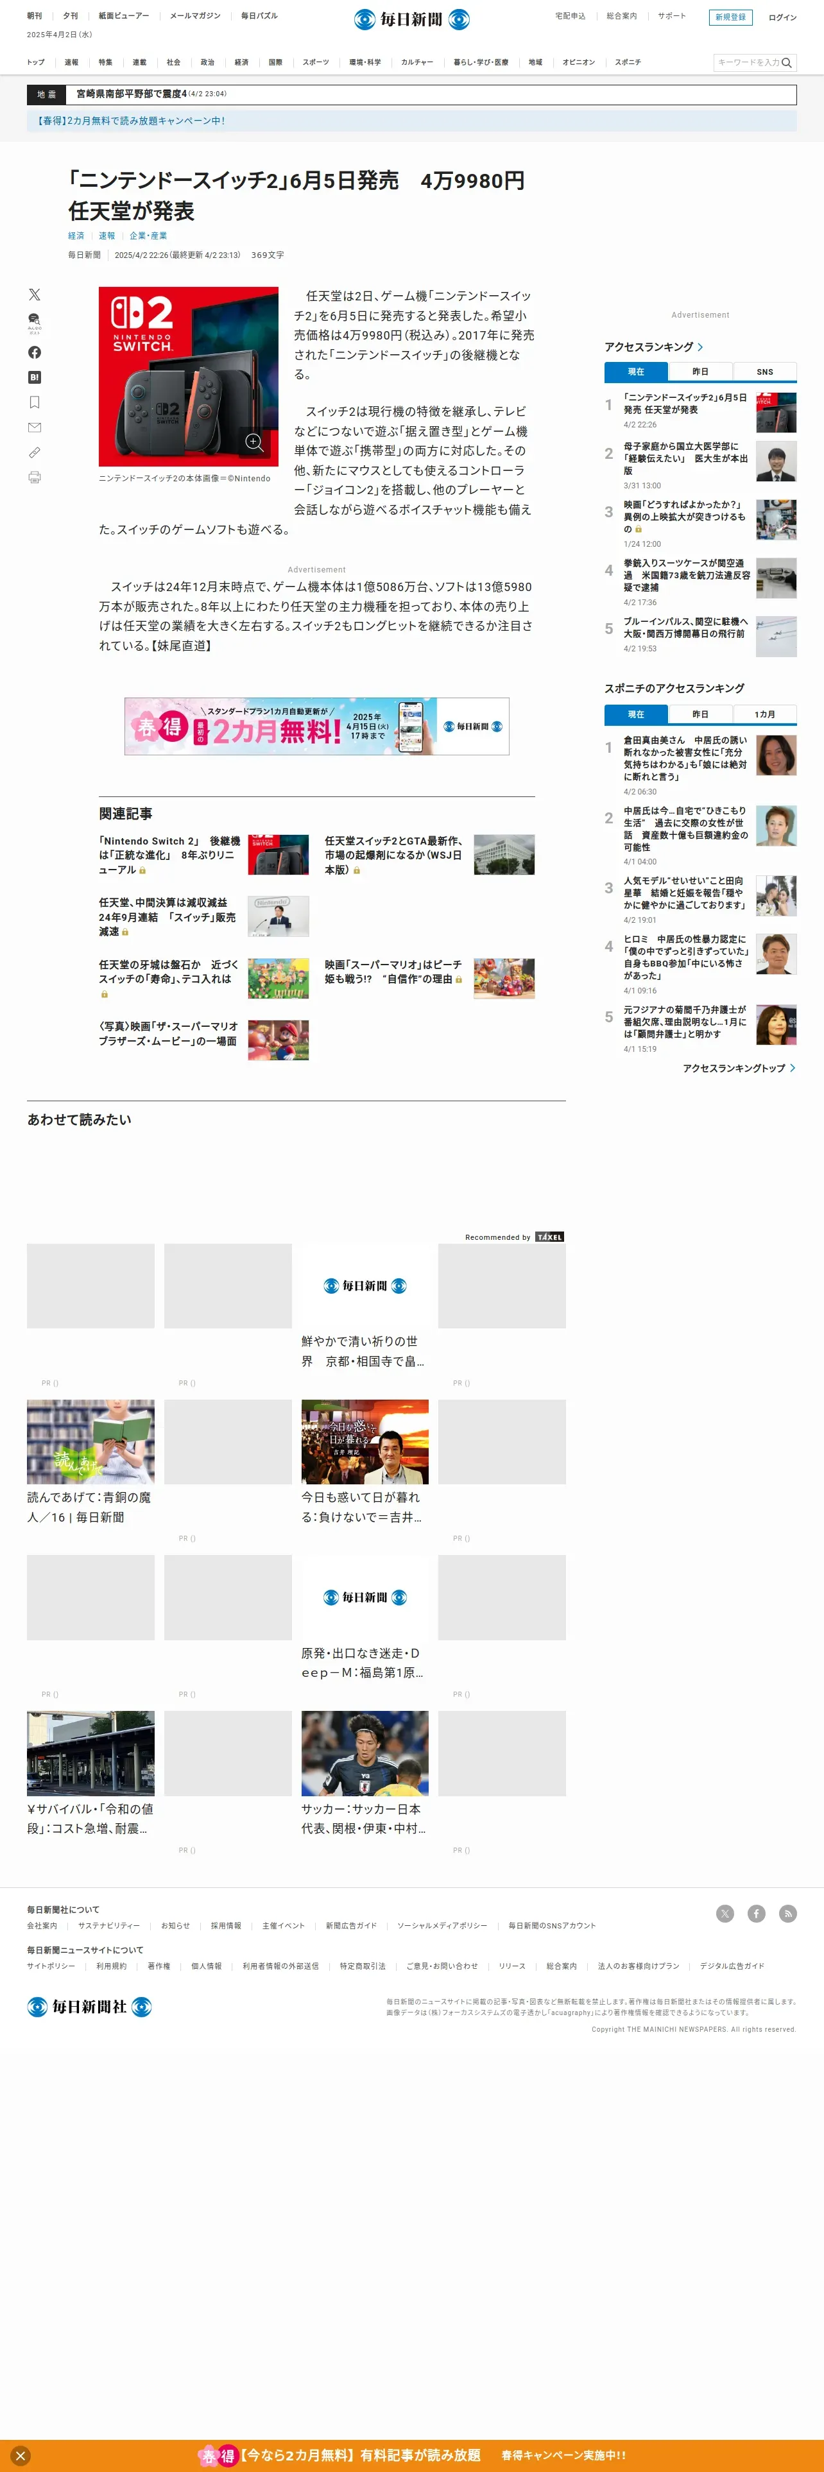Open the スポニチ navigation item
The height and width of the screenshot is (2472, 824).
pos(628,62)
